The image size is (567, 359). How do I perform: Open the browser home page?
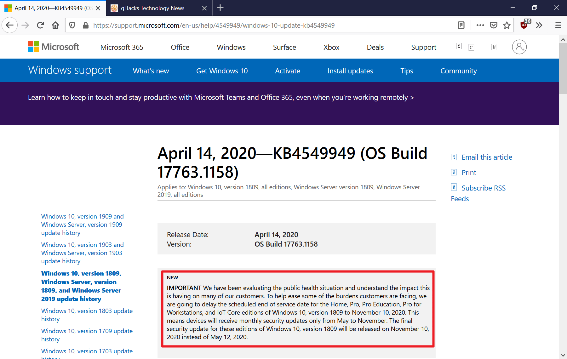tap(55, 25)
